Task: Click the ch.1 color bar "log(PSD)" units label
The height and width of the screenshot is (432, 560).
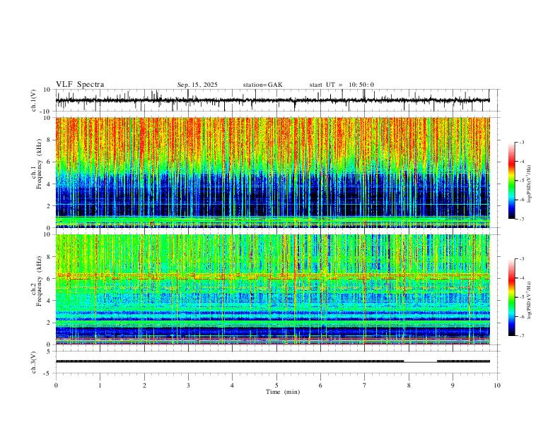Action: coord(530,184)
